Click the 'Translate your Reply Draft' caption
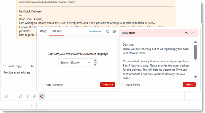This screenshot has height=113, width=205. pos(78,54)
